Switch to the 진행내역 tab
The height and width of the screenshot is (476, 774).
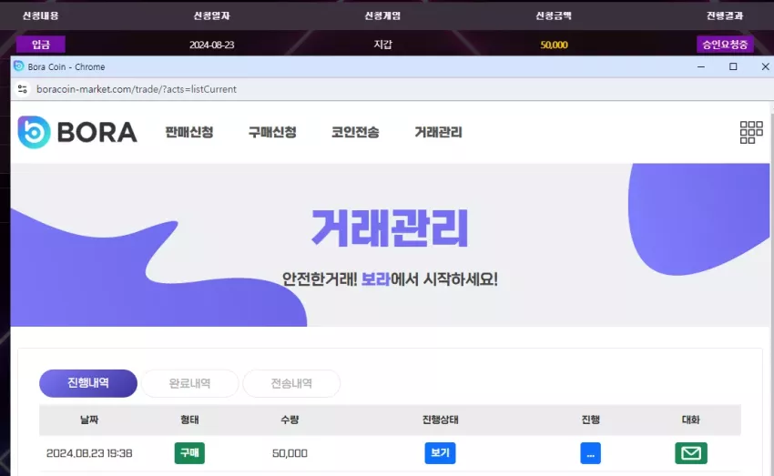point(88,383)
